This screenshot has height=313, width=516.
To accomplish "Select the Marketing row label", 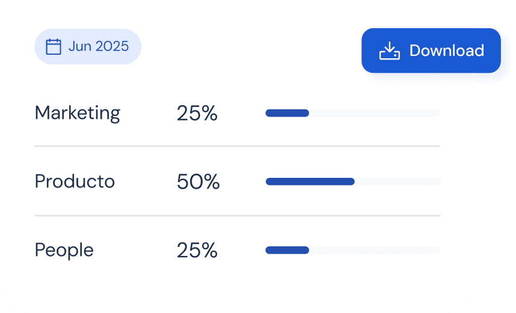I will pos(78,113).
